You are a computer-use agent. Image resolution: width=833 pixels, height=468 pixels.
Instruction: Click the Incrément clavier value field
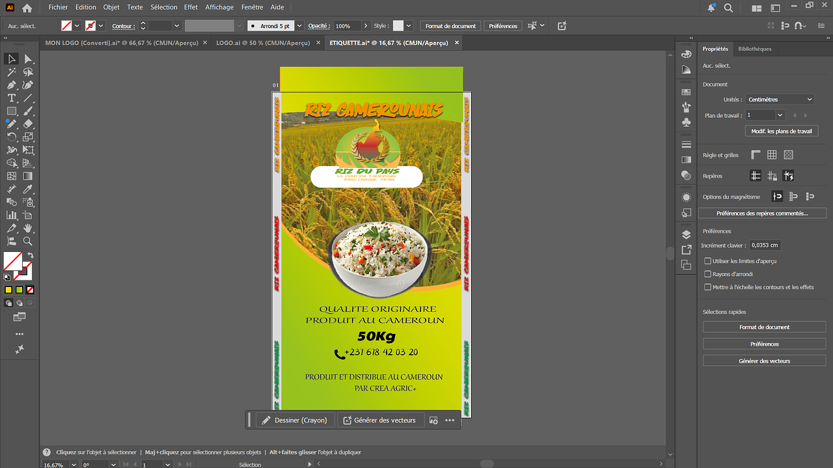tap(764, 245)
